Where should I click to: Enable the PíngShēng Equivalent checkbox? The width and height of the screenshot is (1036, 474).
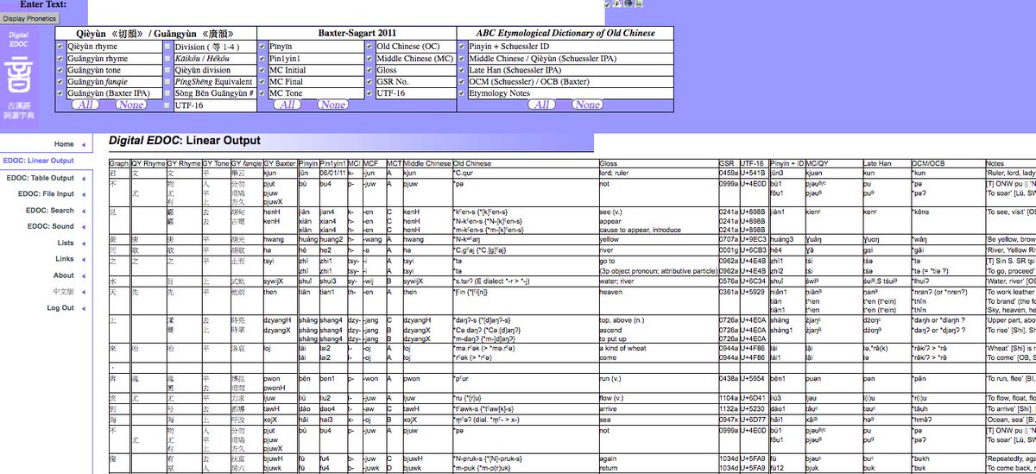(x=167, y=81)
